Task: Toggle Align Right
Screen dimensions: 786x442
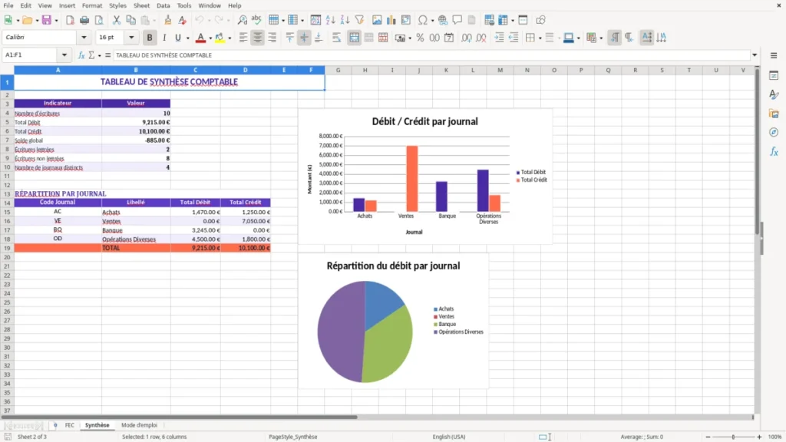Action: click(272, 38)
